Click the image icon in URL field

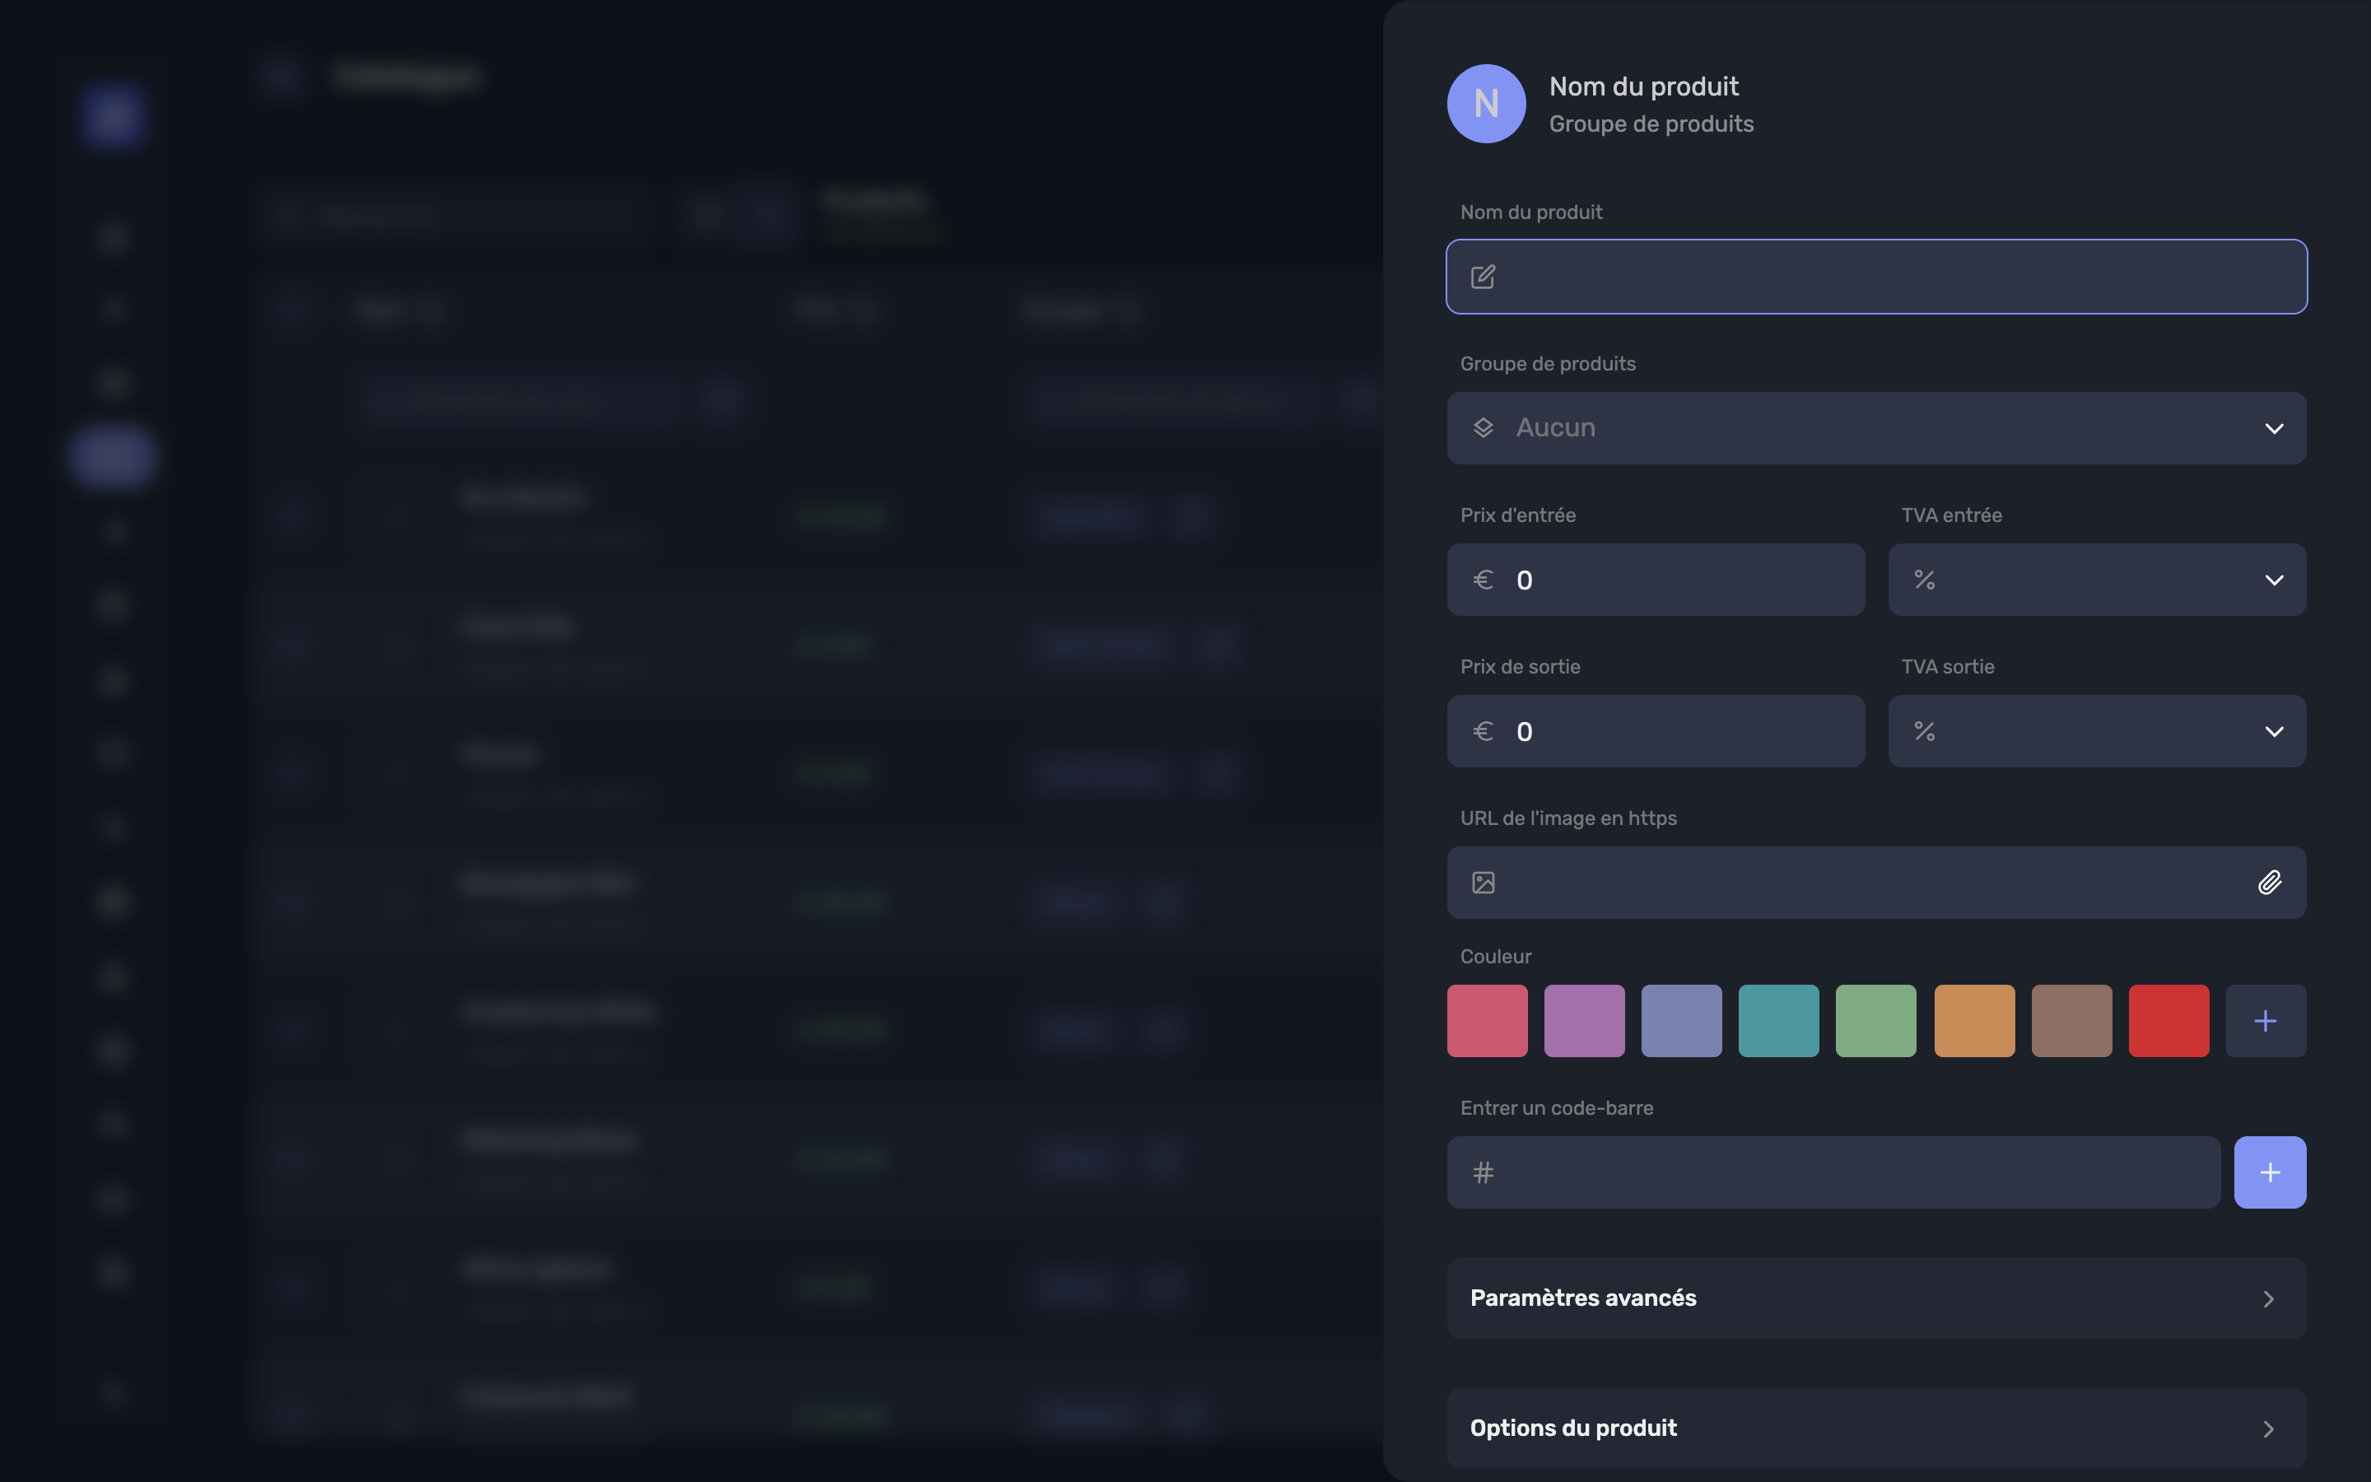1484,882
